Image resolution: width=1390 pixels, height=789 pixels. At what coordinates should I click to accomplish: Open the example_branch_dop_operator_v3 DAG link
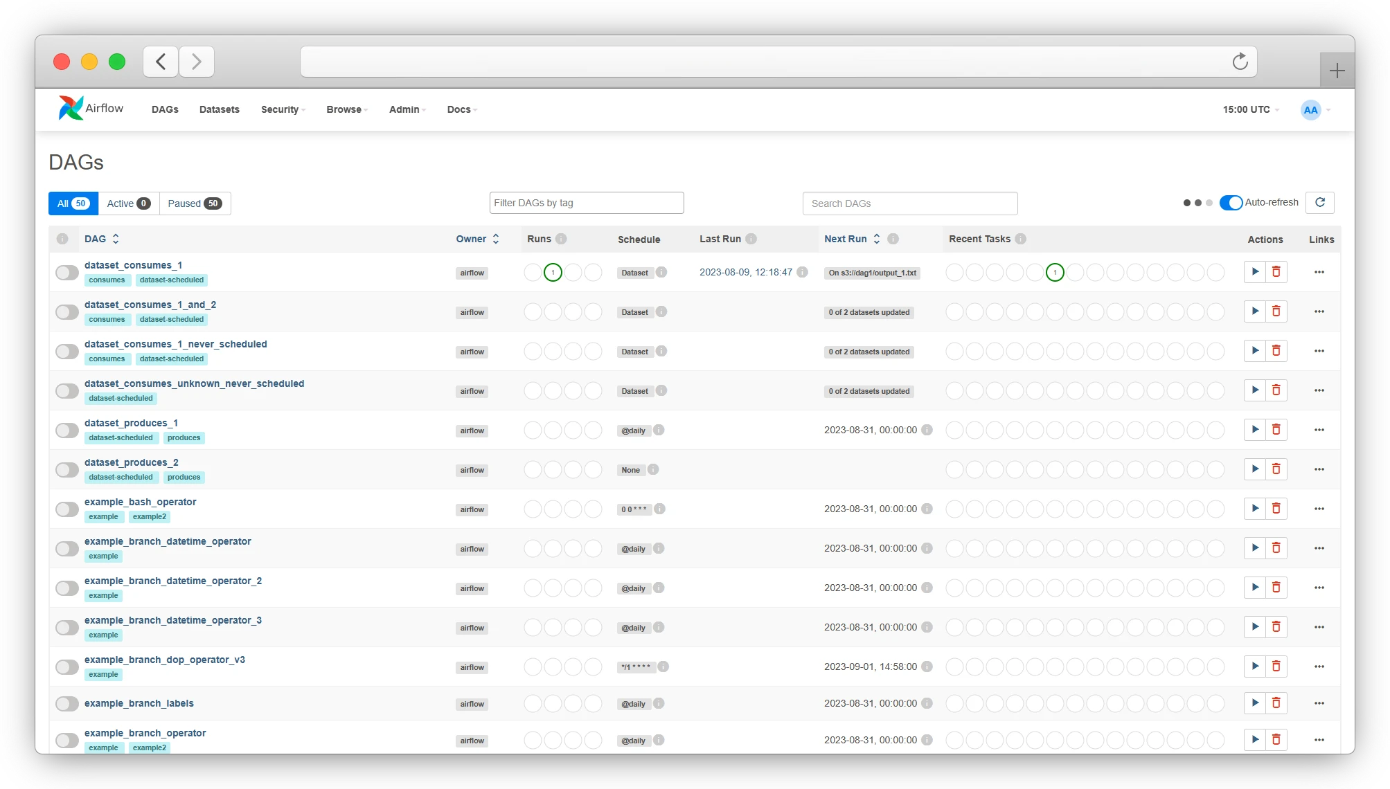(165, 660)
